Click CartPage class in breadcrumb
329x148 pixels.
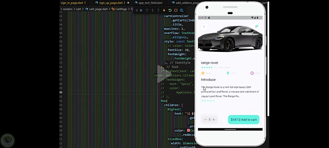pyautogui.click(x=119, y=9)
